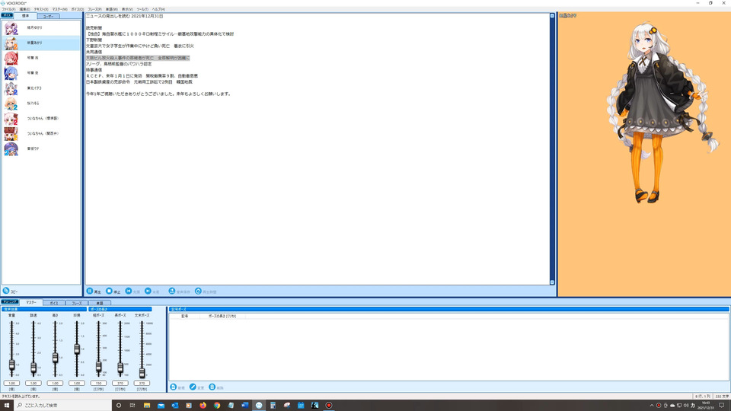Select the ついなちゃん（標準語）voice avatar
This screenshot has width=731, height=411.
[11, 119]
